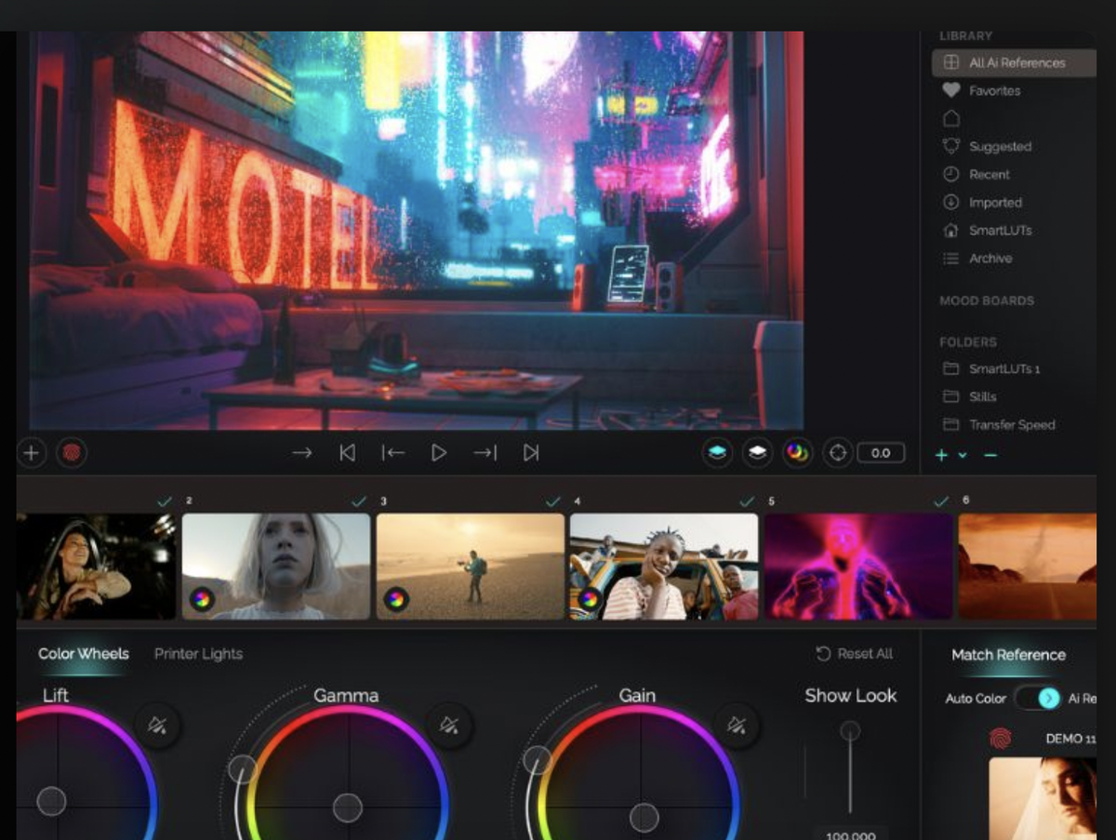Open the Transfer Speed folder

coord(1012,425)
